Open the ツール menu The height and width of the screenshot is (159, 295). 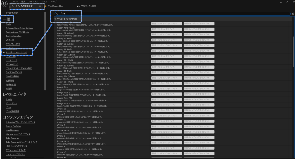[x=44, y=1]
